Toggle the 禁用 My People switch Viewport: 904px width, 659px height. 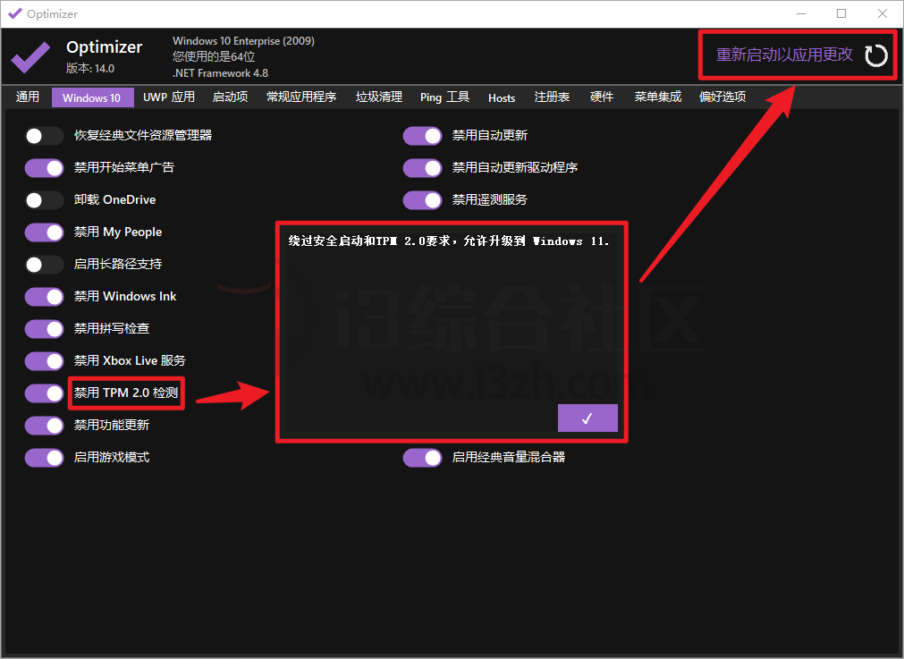coord(44,232)
